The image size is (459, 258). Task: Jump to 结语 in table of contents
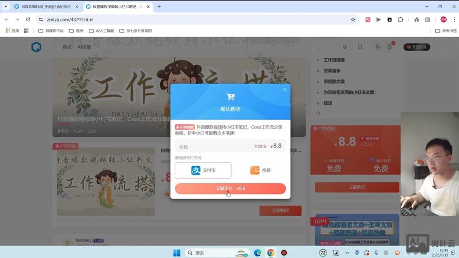(328, 103)
